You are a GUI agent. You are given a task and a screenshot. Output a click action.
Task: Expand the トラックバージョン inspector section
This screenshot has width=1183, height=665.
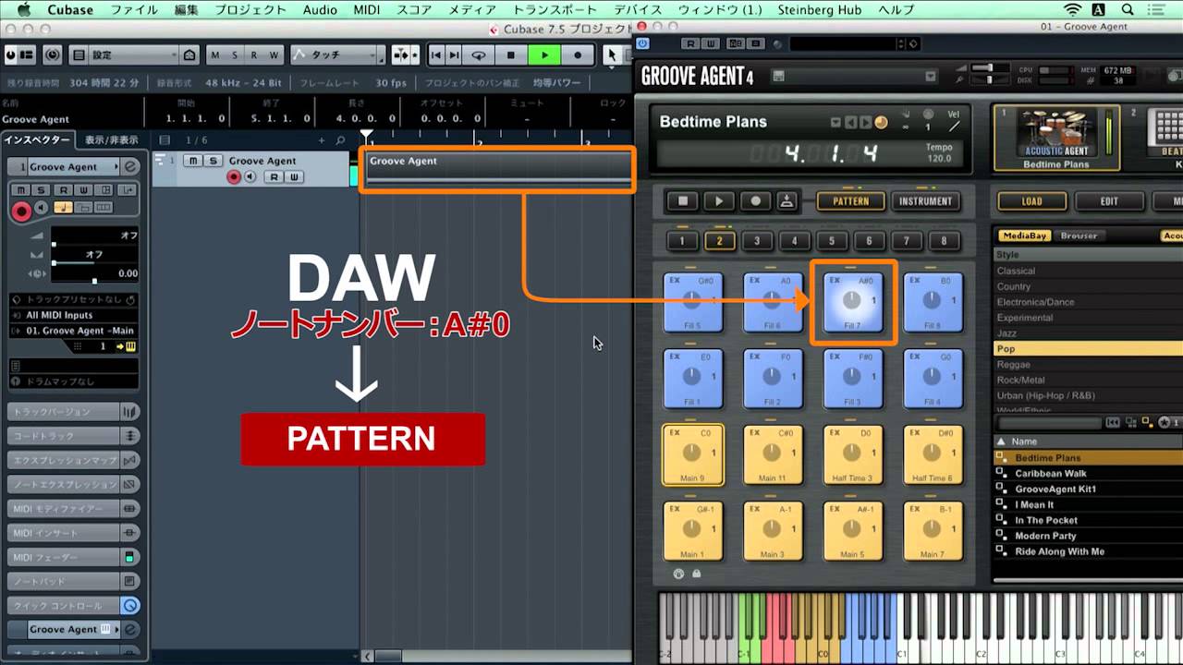(73, 412)
